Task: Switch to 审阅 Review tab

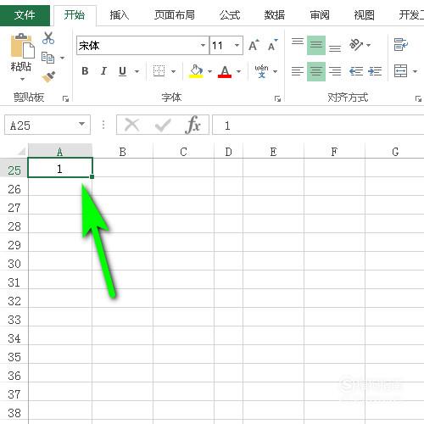Action: [320, 14]
